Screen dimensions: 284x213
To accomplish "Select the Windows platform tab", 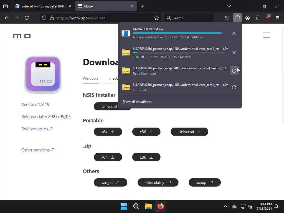I will pos(90,78).
